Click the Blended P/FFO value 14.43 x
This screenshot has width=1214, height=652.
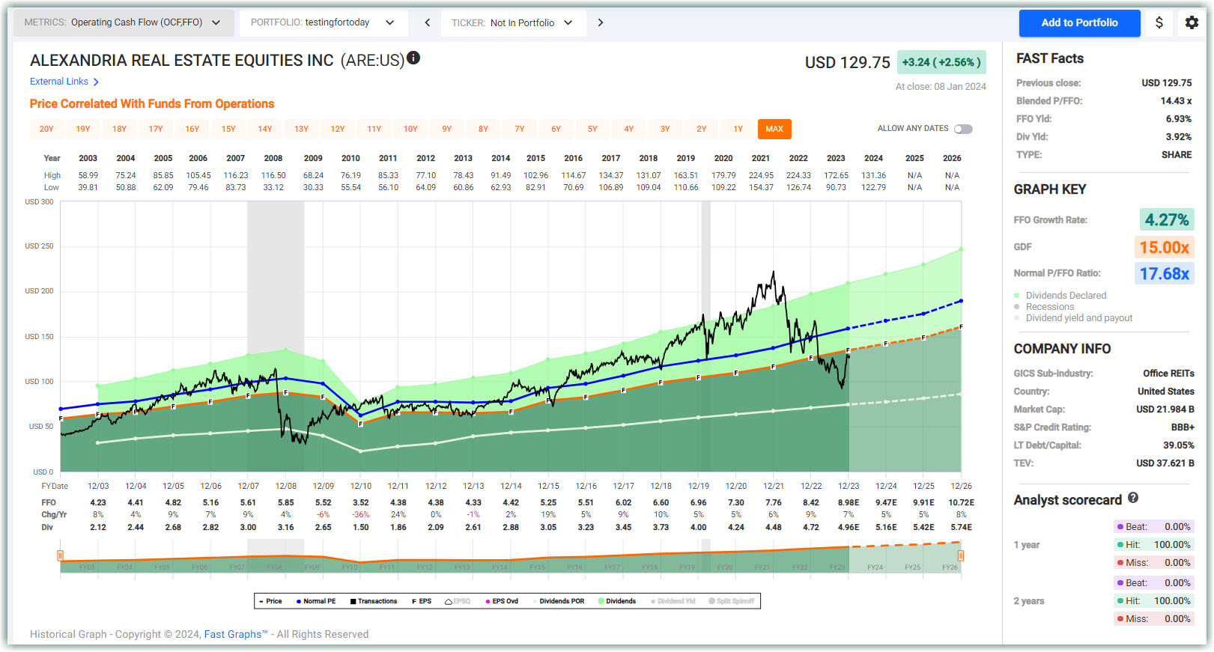(x=1176, y=101)
